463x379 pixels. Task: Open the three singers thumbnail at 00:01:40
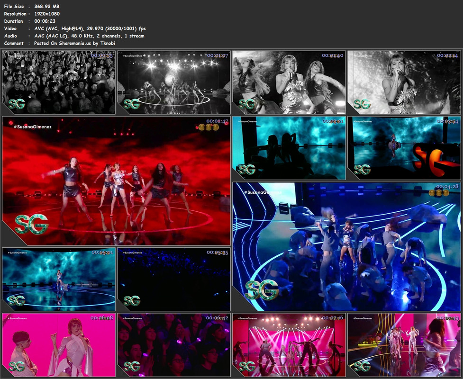(289, 82)
